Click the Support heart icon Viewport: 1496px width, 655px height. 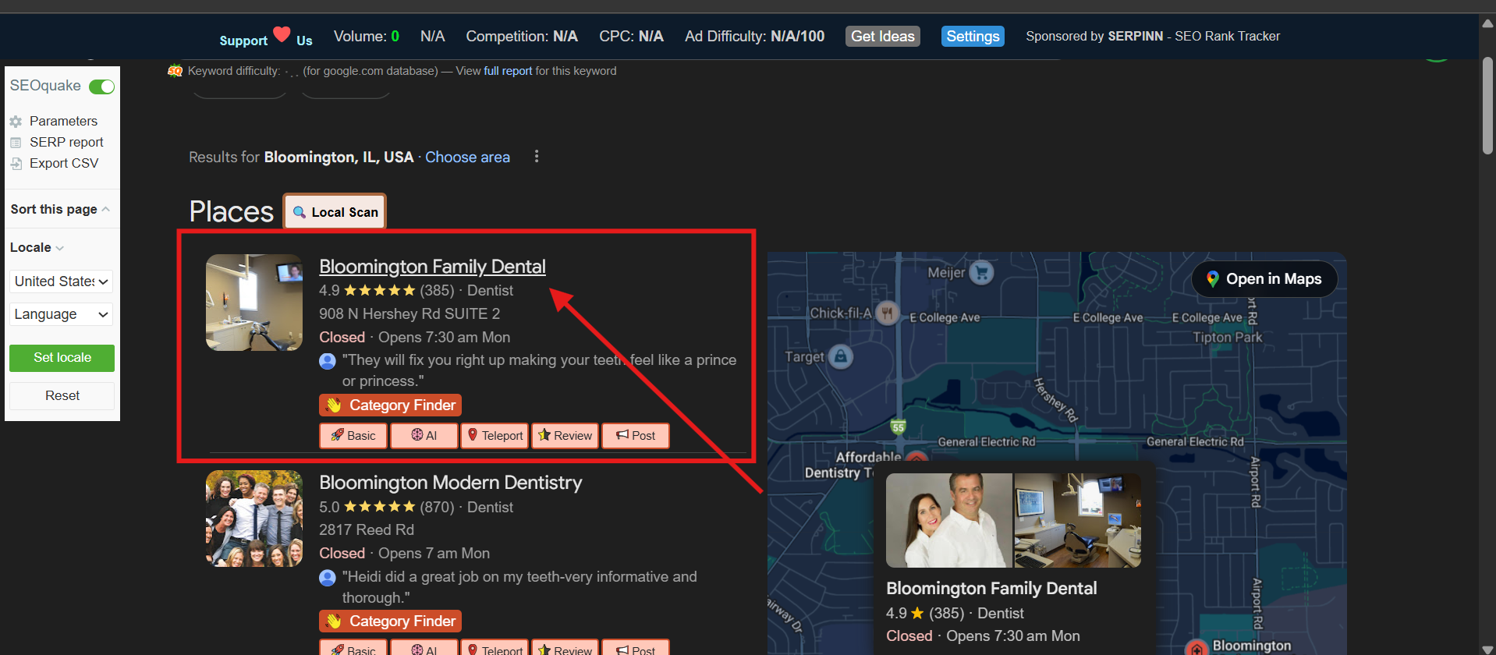point(282,34)
